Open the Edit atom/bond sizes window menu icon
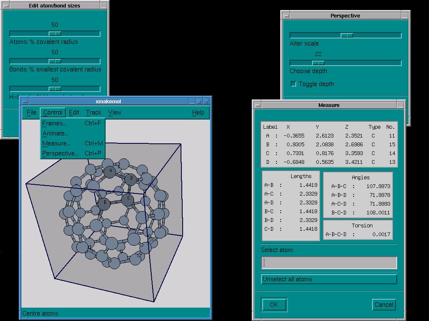Viewport: 429px width, 321px height. point(5,6)
